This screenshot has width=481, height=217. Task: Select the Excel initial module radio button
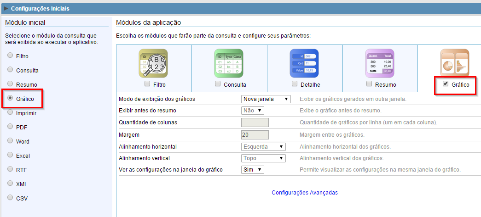coord(10,155)
